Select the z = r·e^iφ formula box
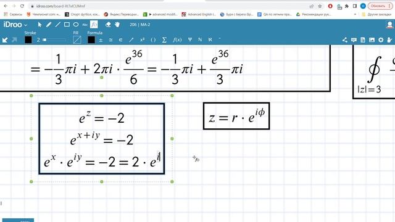 pos(236,116)
